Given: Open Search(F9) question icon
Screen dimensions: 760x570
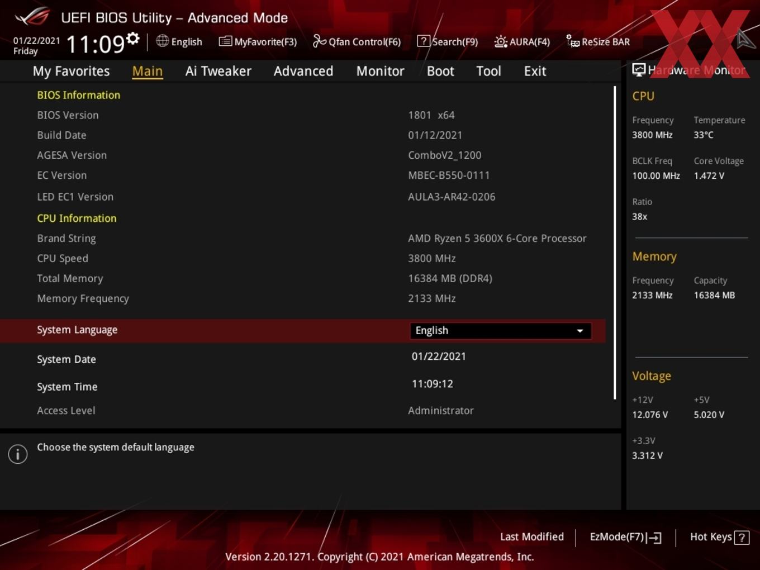Looking at the screenshot, I should tap(424, 41).
